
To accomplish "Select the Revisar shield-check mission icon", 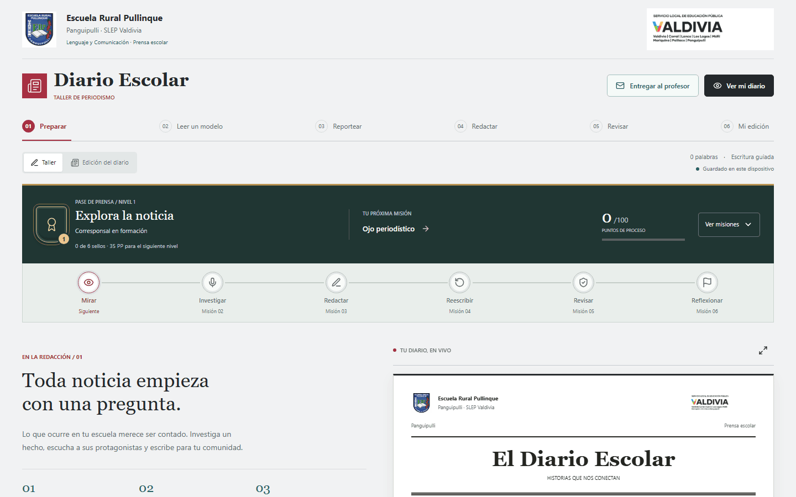I will pos(583,283).
